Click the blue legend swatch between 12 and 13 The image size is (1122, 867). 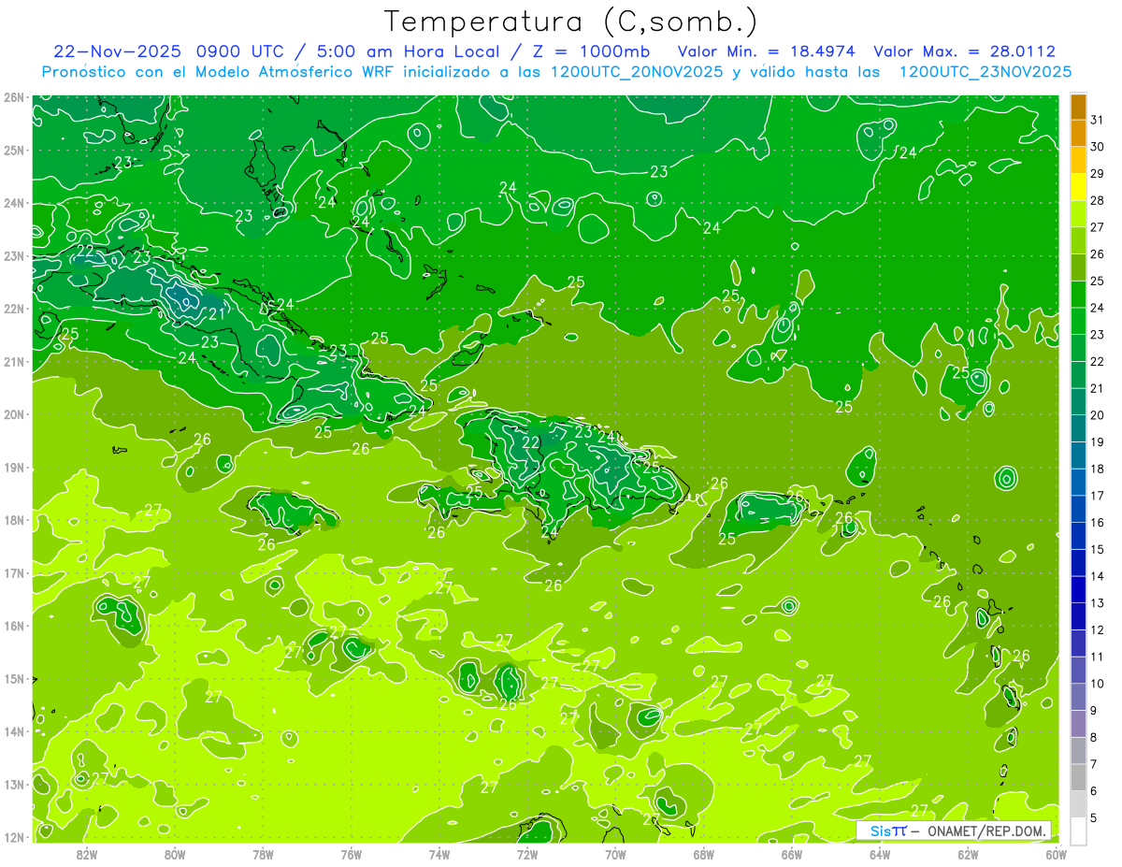coord(1078,616)
